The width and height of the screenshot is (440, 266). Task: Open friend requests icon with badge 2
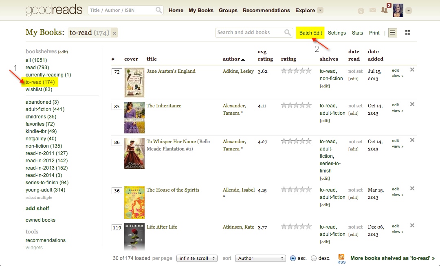coord(385,10)
